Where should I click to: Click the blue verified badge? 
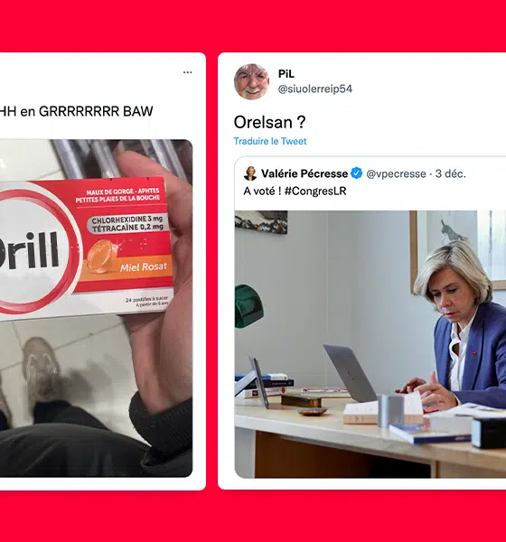point(357,173)
